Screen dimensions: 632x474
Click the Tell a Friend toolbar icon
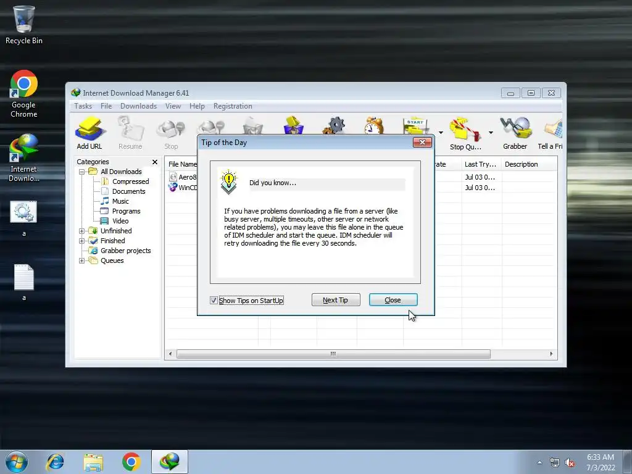(x=551, y=133)
